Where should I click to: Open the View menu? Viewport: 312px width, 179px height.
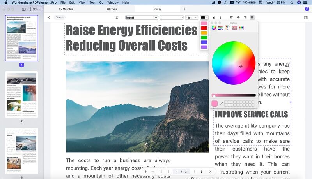(82, 2)
